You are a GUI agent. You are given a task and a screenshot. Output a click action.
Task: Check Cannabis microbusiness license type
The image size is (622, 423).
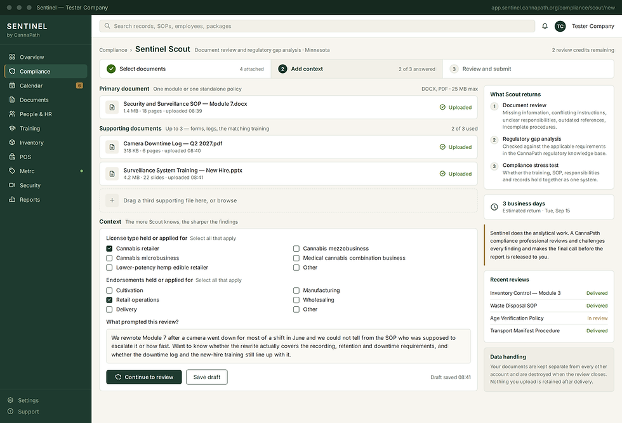click(109, 258)
